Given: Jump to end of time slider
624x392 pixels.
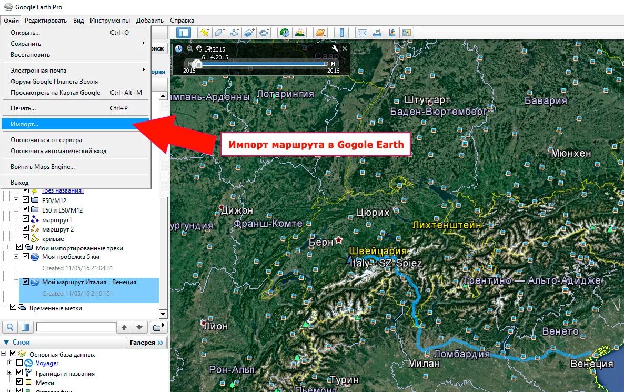Looking at the screenshot, I should coord(333,63).
